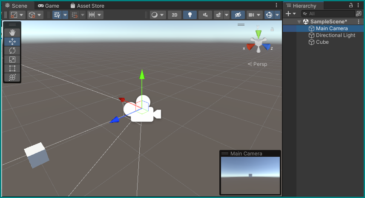The width and height of the screenshot is (365, 198).
Task: Collapse the SampleScene tree
Action: pos(299,22)
